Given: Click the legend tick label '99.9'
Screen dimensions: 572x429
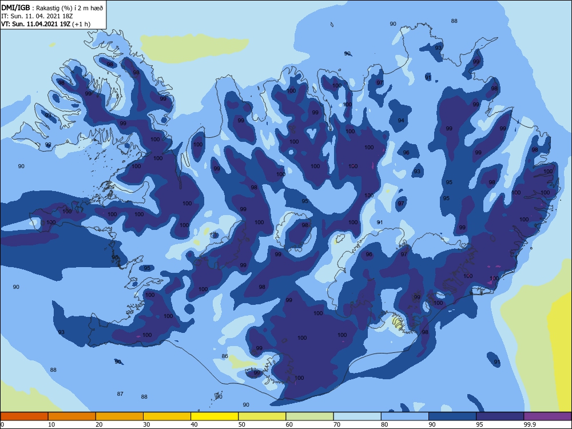Looking at the screenshot, I should tap(530, 424).
